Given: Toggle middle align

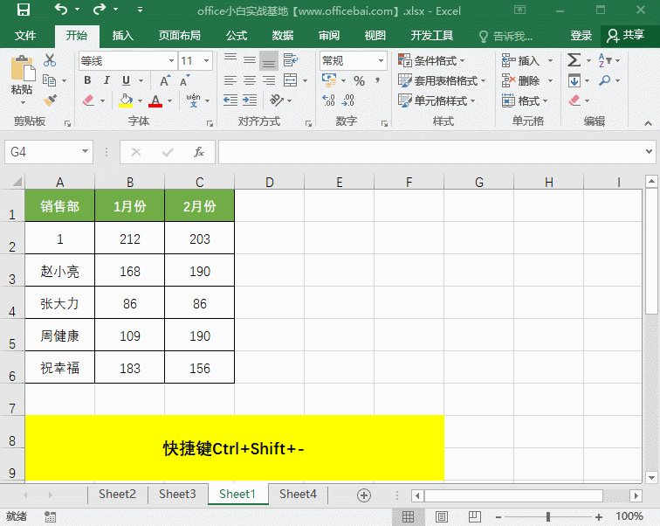Looking at the screenshot, I should [250, 59].
